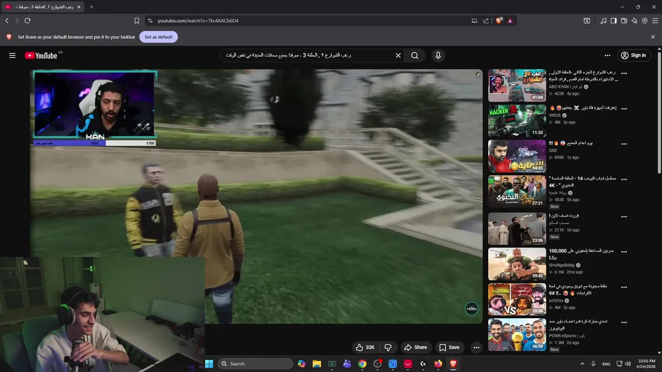Open Brave Wallet icon in toolbar
This screenshot has width=662, height=372.
click(624, 21)
